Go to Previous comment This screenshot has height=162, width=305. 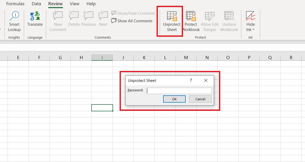88,19
